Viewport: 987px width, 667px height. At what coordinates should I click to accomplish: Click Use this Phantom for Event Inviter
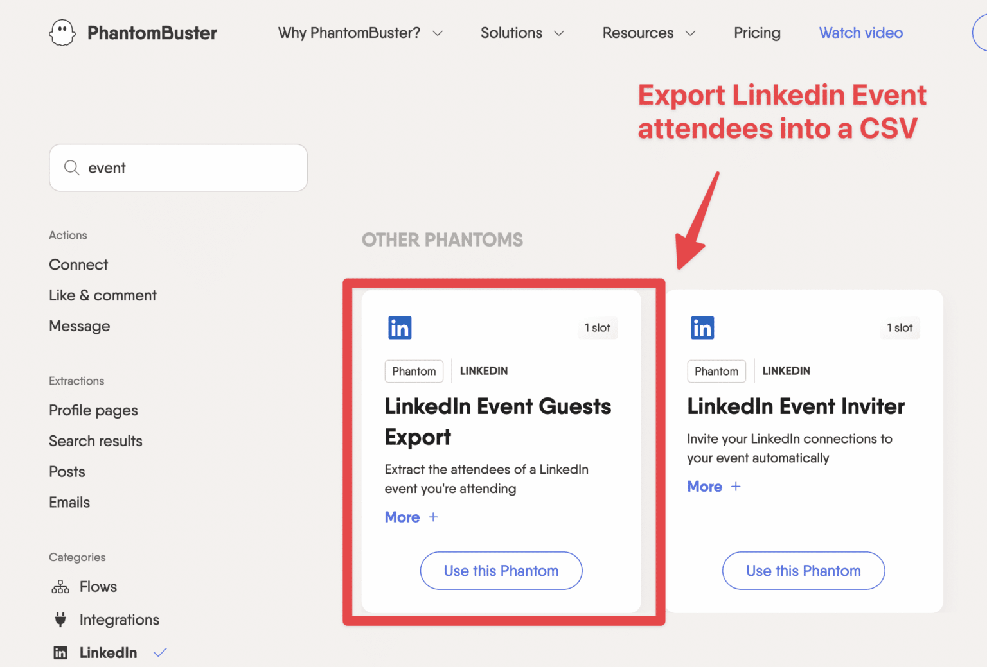tap(803, 571)
